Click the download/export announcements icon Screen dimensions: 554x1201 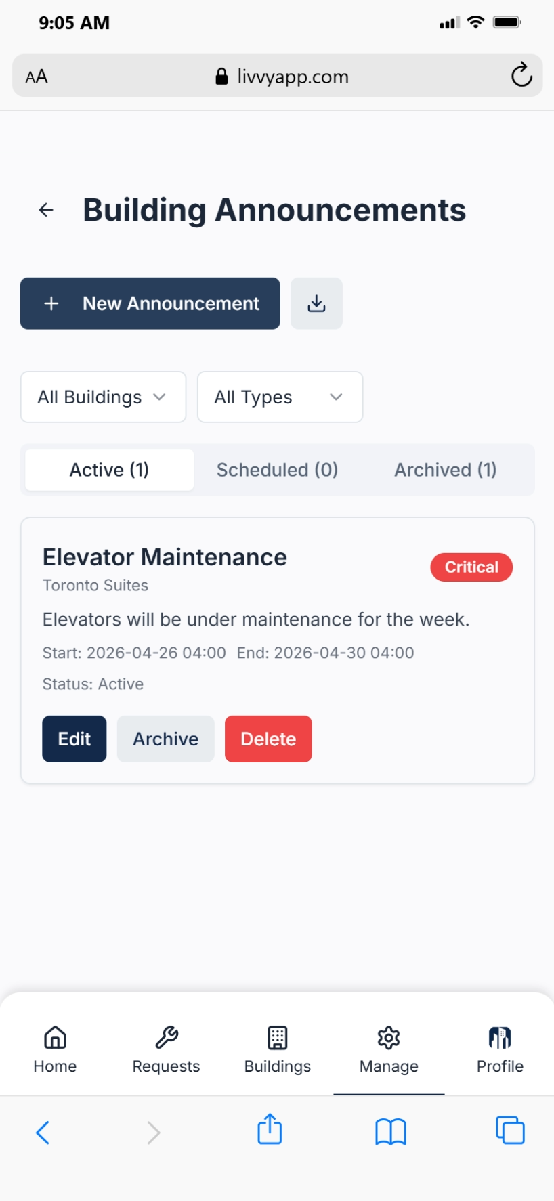[316, 303]
